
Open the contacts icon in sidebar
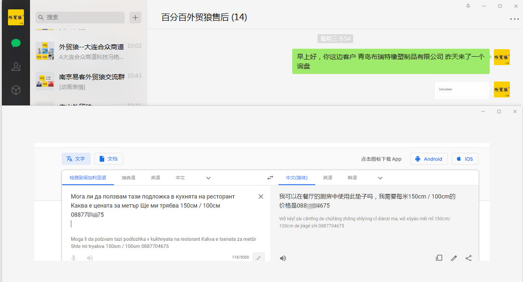pyautogui.click(x=16, y=67)
